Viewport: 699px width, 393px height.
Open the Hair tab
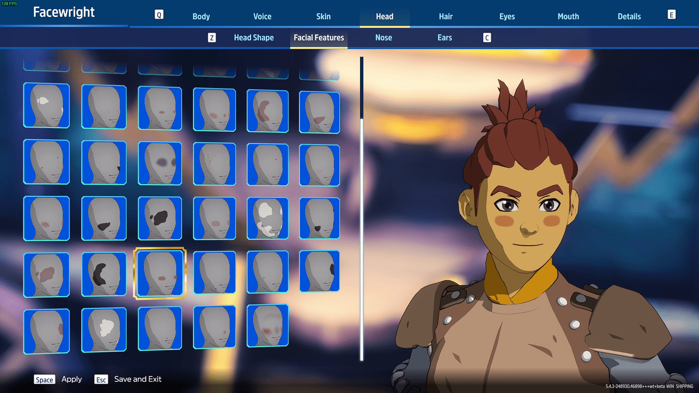[x=446, y=16]
